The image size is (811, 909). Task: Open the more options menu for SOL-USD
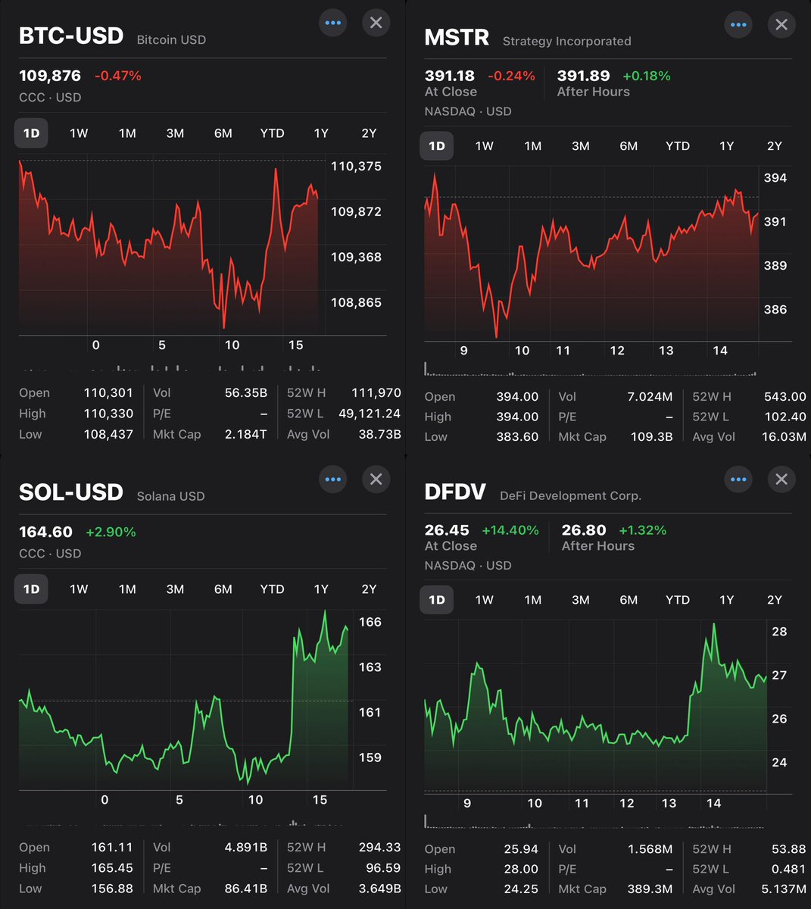(333, 479)
